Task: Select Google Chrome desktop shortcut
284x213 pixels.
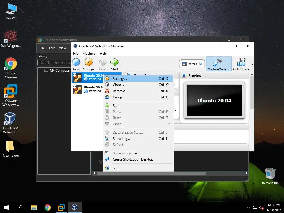Action: click(x=11, y=68)
